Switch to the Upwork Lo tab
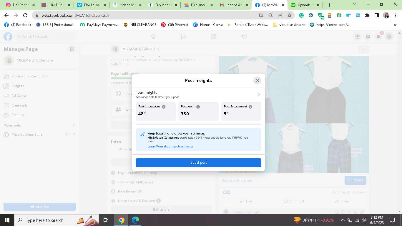Viewport: 402px width, 226px height. [305, 5]
